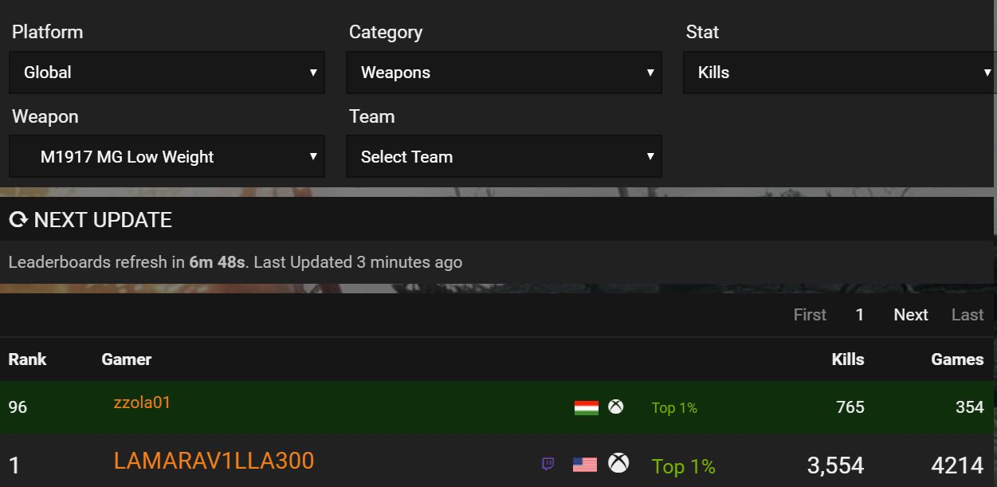This screenshot has height=487, width=997.
Task: Go to the Next leaderboard page
Action: 911,315
